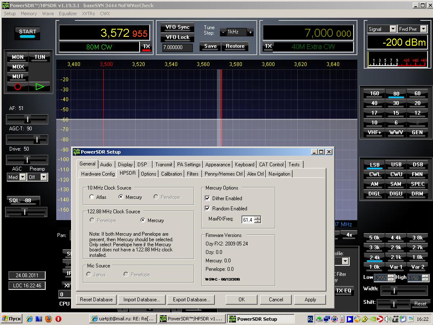The width and height of the screenshot is (433, 325).
Task: Uncheck the Random Enabled checkbox
Action: click(x=208, y=209)
